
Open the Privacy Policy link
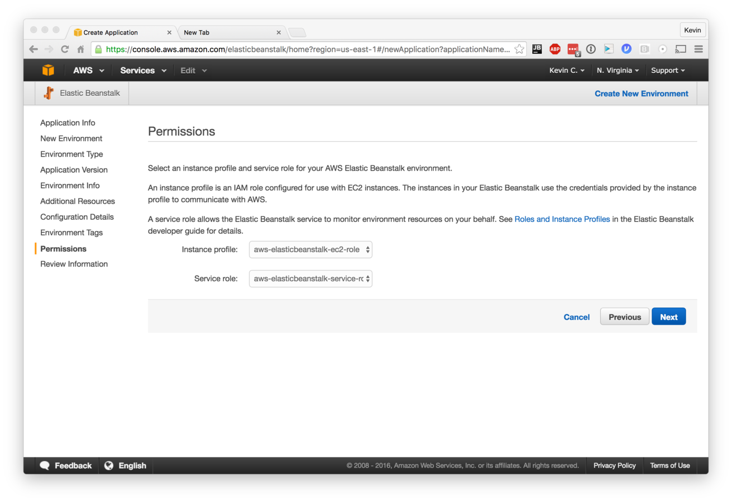pyautogui.click(x=614, y=465)
